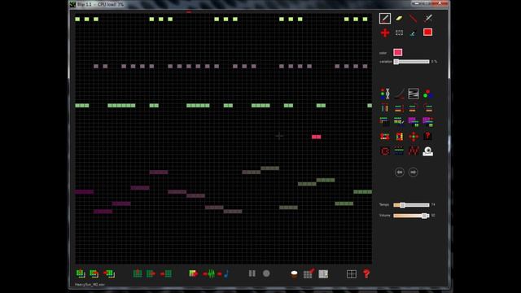The image size is (521, 293).
Task: Open the pink color swatch
Action: click(398, 52)
